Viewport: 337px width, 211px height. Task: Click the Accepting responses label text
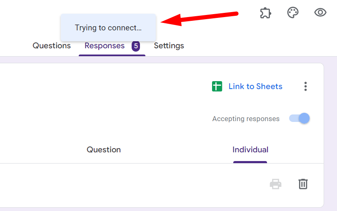click(246, 119)
